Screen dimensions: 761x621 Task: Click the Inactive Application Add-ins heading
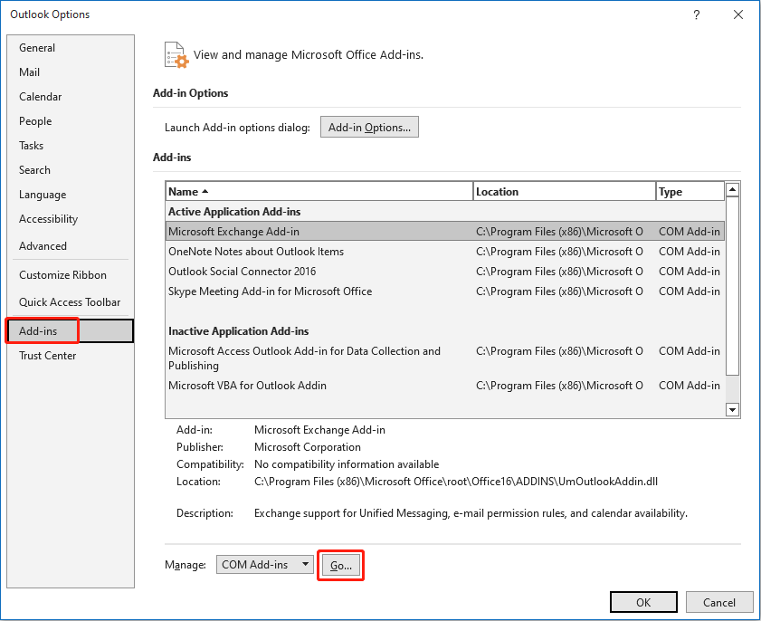pos(238,331)
